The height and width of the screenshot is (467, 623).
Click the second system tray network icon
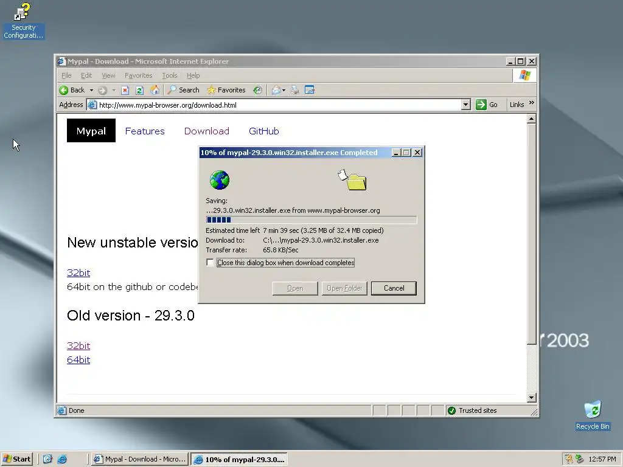tap(580, 459)
